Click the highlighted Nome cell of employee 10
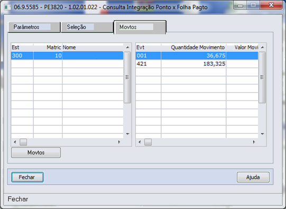The image size is (286, 209). pyautogui.click(x=93, y=56)
